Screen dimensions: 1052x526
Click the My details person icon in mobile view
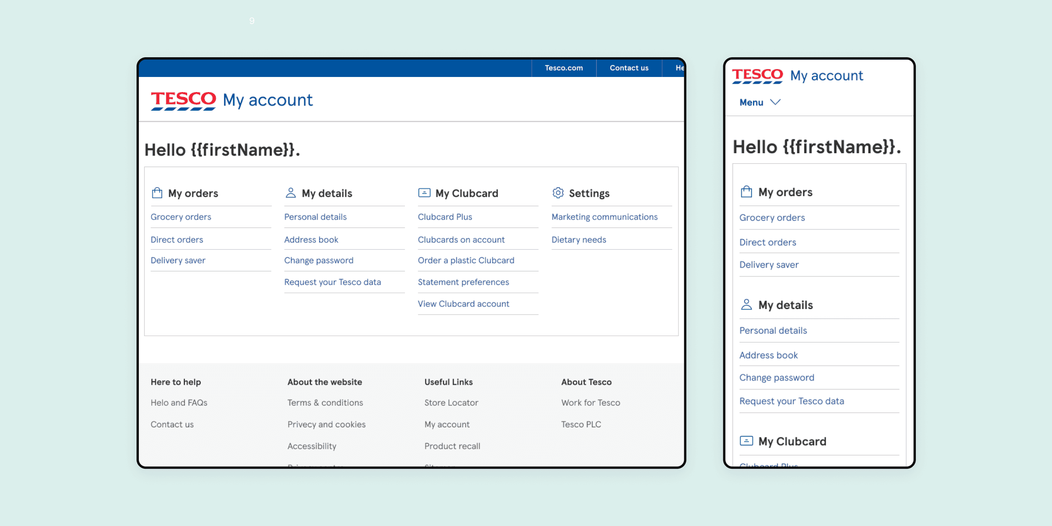[746, 305]
